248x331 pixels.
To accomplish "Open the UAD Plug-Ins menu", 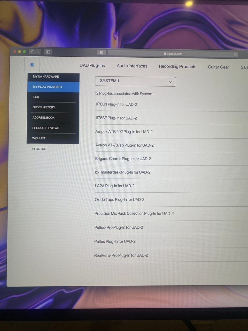I will click(92, 65).
